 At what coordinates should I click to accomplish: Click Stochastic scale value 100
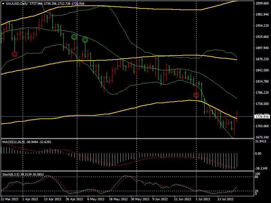click(258, 174)
